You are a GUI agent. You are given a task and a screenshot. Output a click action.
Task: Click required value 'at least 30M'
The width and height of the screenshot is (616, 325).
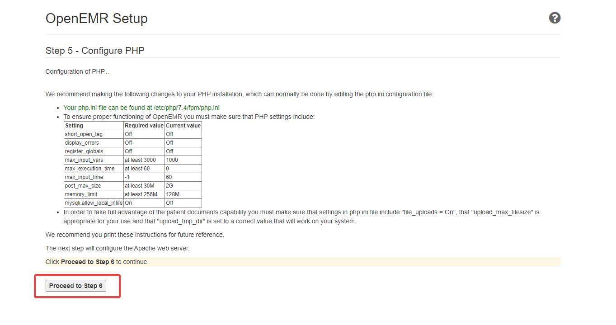coord(144,186)
